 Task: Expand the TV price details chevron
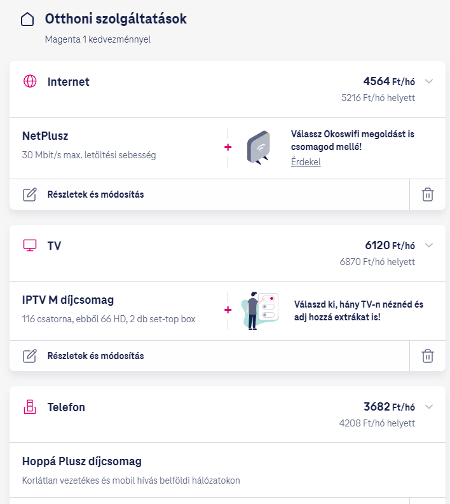(429, 245)
